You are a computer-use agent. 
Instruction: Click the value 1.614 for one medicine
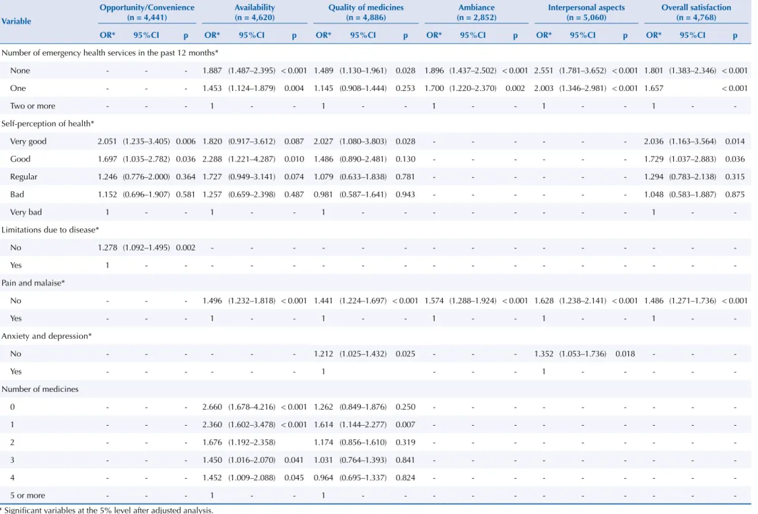tap(323, 424)
